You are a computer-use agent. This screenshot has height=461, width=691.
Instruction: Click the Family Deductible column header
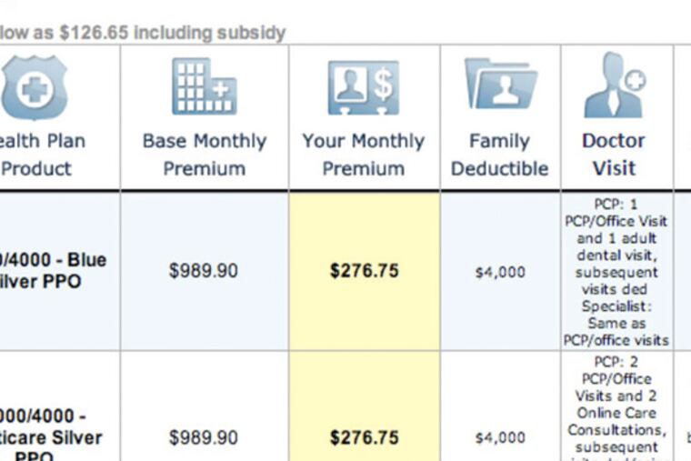coord(499,155)
